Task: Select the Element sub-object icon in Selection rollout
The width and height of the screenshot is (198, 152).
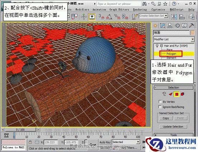Action: click(x=182, y=94)
